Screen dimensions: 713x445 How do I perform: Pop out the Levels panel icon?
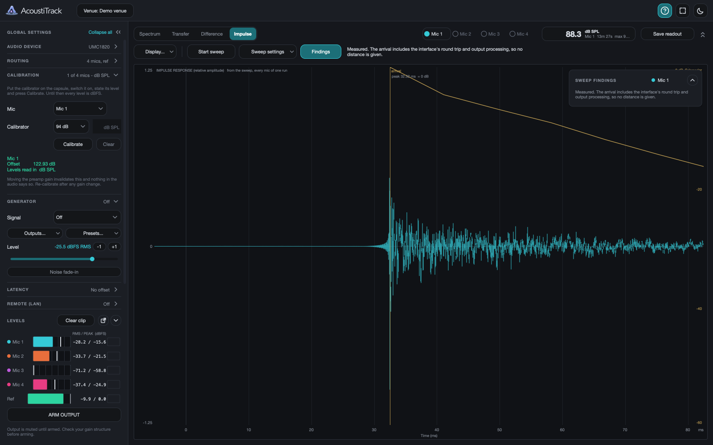(103, 320)
